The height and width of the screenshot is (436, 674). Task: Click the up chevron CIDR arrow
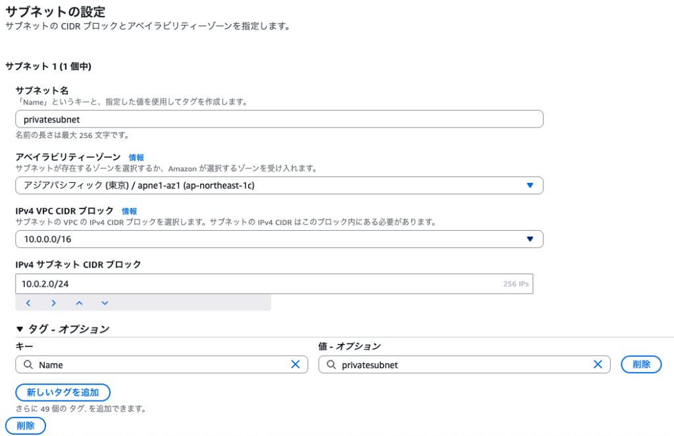(x=79, y=303)
